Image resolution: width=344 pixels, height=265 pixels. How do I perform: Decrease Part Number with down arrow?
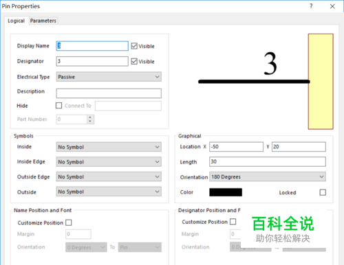pyautogui.click(x=90, y=122)
